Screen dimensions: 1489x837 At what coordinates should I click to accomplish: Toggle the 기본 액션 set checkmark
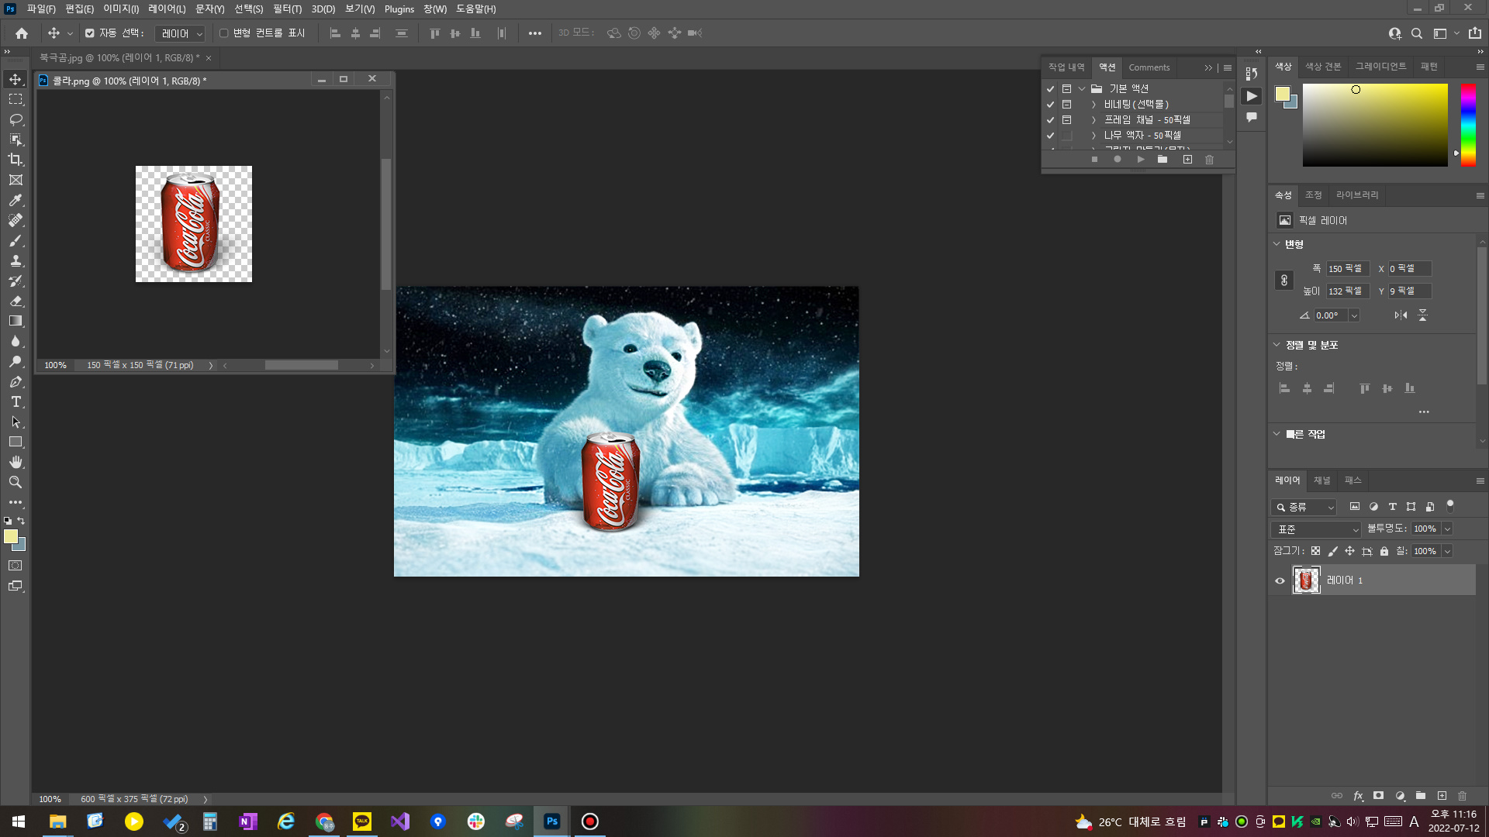click(x=1051, y=89)
